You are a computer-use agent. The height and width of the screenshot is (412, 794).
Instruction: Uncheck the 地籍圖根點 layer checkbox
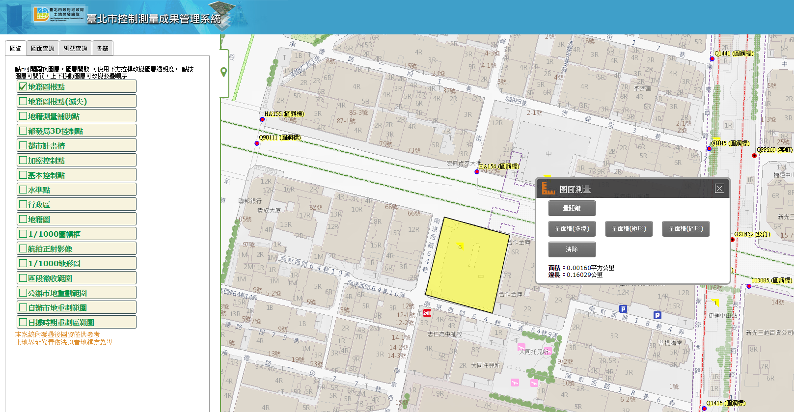click(x=23, y=87)
